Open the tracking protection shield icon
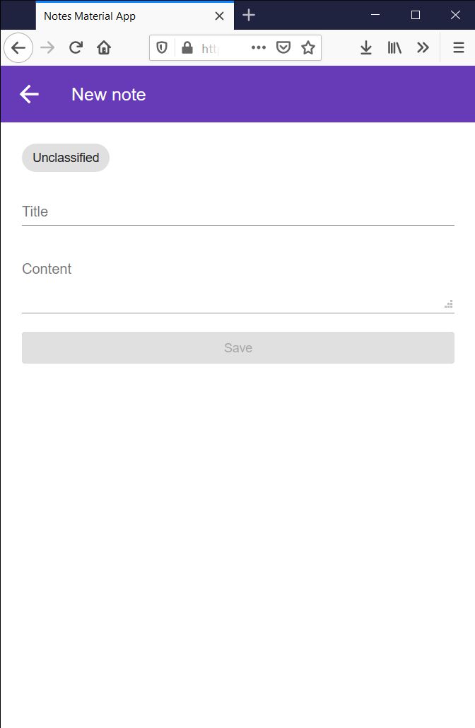Viewport: 475px width, 728px height. [x=162, y=48]
